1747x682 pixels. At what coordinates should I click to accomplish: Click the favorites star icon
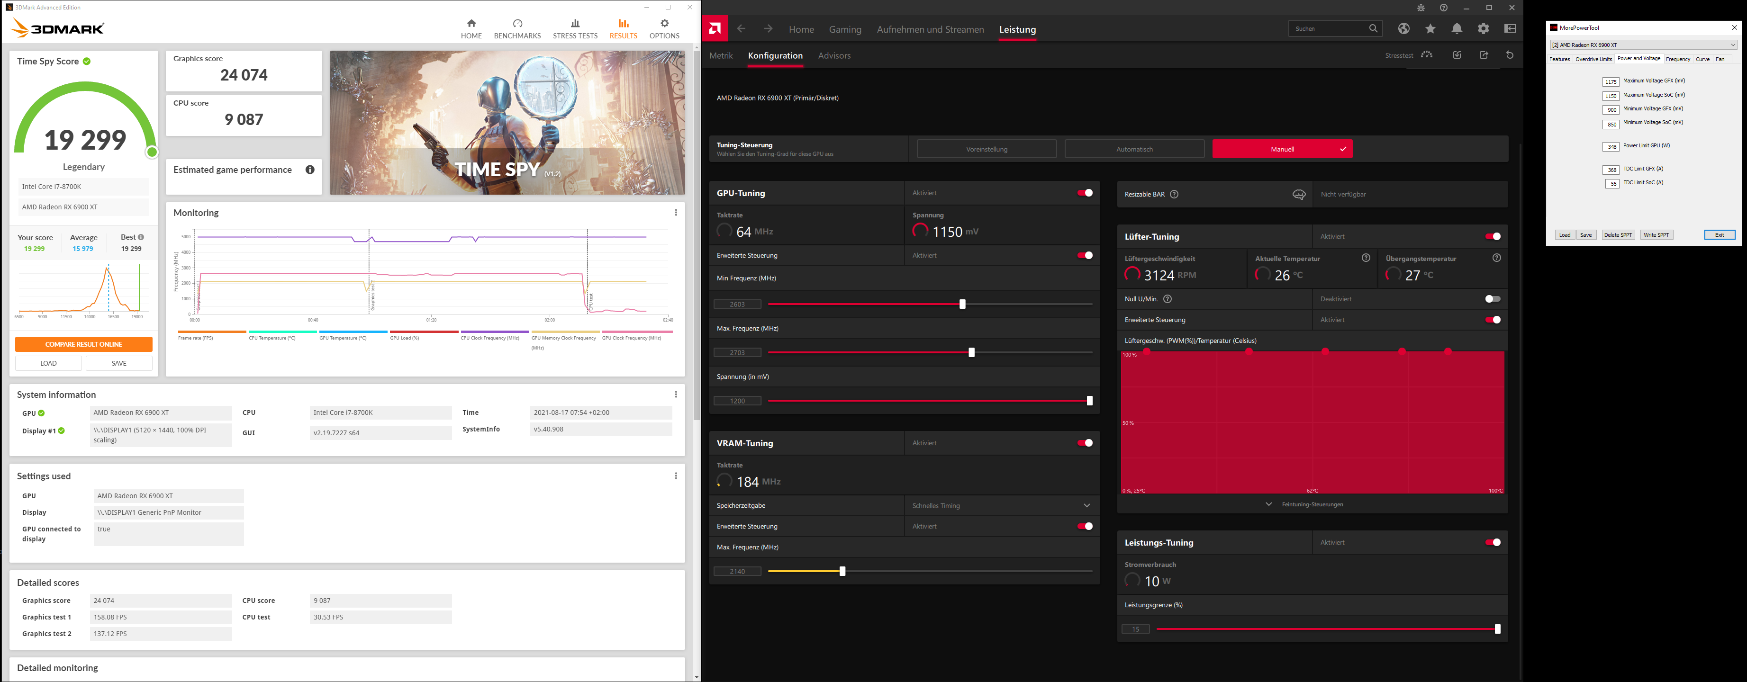pyautogui.click(x=1430, y=28)
